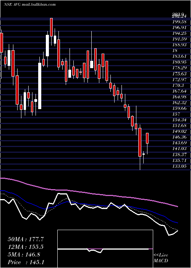191x268 pixels.
Task: Click the 50MA : 177.7 readout
Action: click(26, 239)
